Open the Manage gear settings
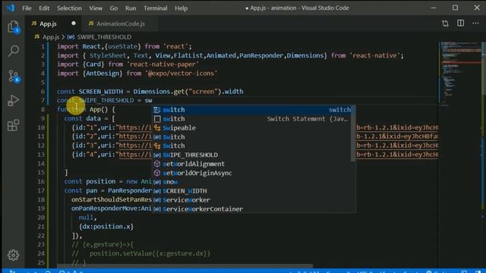The height and width of the screenshot is (273, 486). point(14,255)
